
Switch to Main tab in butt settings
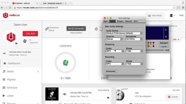[105, 21]
